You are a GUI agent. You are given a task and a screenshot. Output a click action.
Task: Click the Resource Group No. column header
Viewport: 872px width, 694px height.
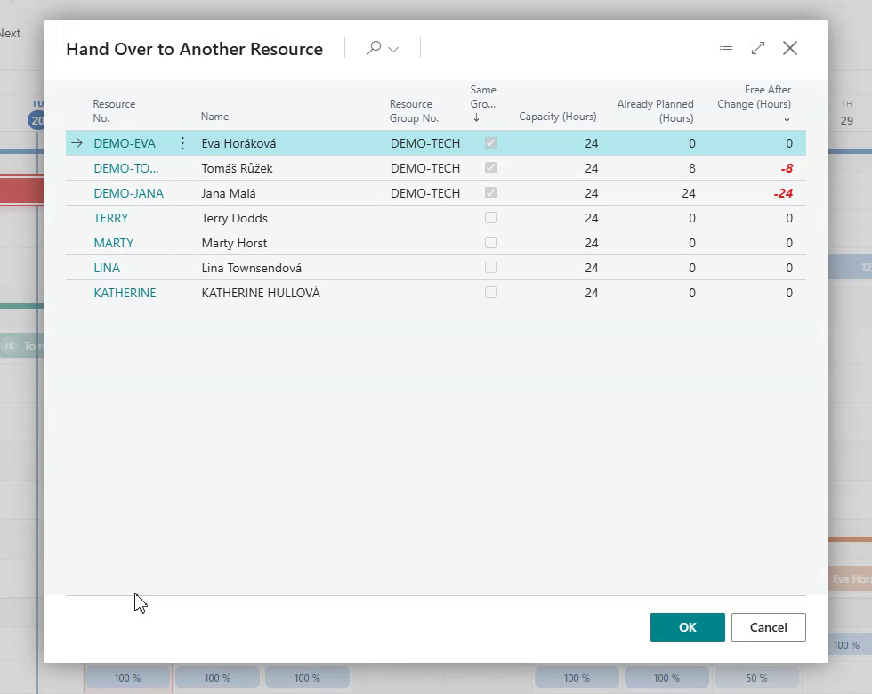point(414,110)
